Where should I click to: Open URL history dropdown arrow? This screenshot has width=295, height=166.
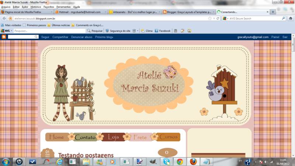coord(214,18)
